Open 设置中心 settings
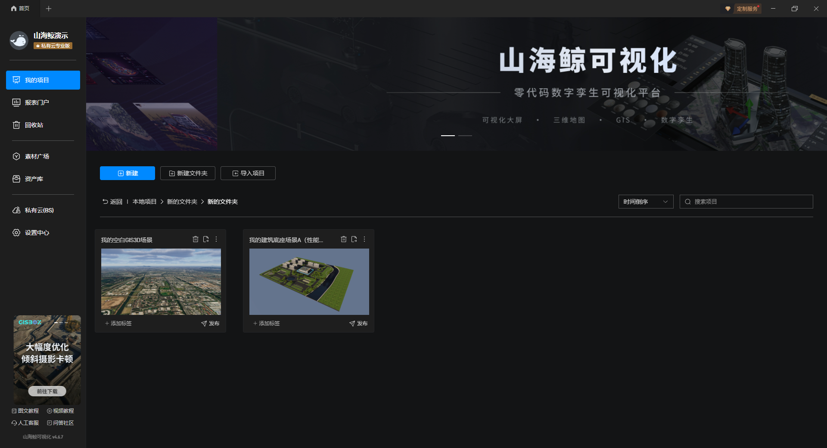827x448 pixels. [43, 233]
